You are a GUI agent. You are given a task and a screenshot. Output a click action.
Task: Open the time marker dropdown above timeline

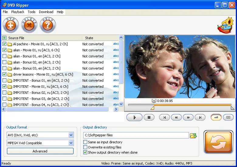154,101
